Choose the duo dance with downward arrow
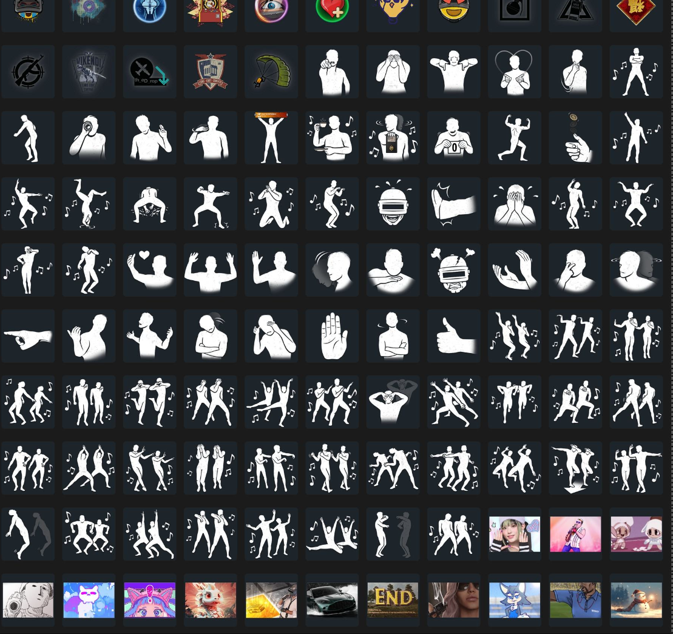The width and height of the screenshot is (673, 634). pos(575,468)
